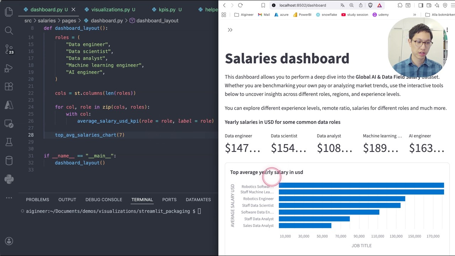Open the snowflake bookmark
This screenshot has height=256, width=455.
coord(326,15)
